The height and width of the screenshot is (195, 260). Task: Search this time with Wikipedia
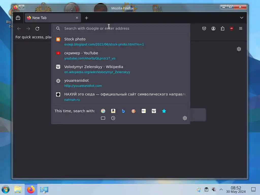tap(154, 111)
